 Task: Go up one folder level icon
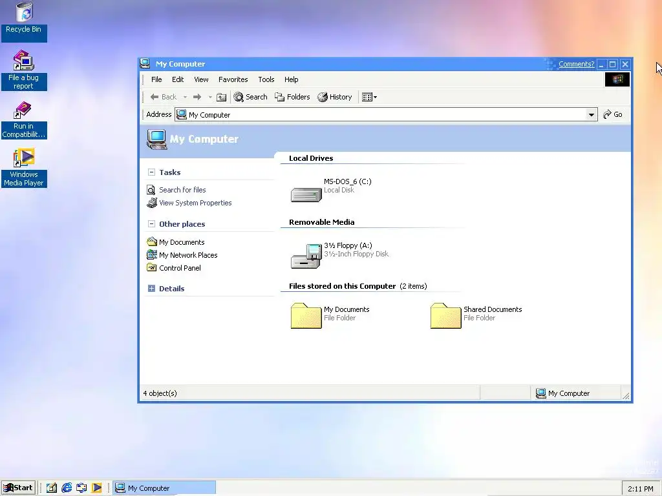(x=221, y=97)
